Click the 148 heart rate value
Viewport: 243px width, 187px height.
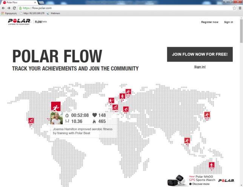point(102,115)
